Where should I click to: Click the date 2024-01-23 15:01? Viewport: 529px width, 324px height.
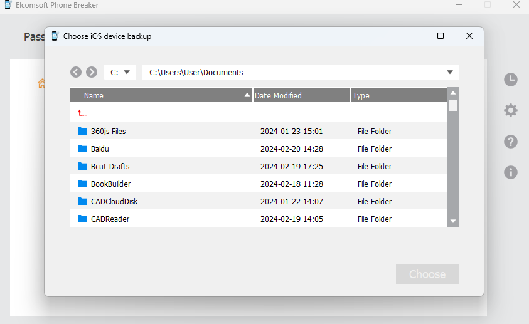point(292,132)
